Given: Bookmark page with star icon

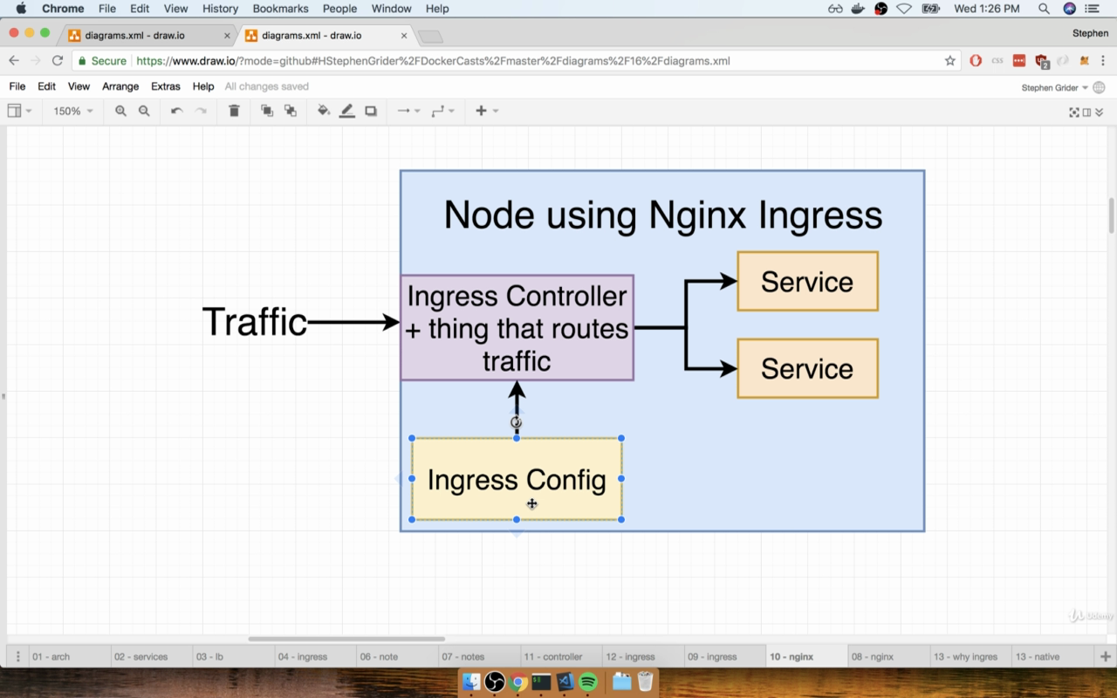Looking at the screenshot, I should pyautogui.click(x=950, y=61).
